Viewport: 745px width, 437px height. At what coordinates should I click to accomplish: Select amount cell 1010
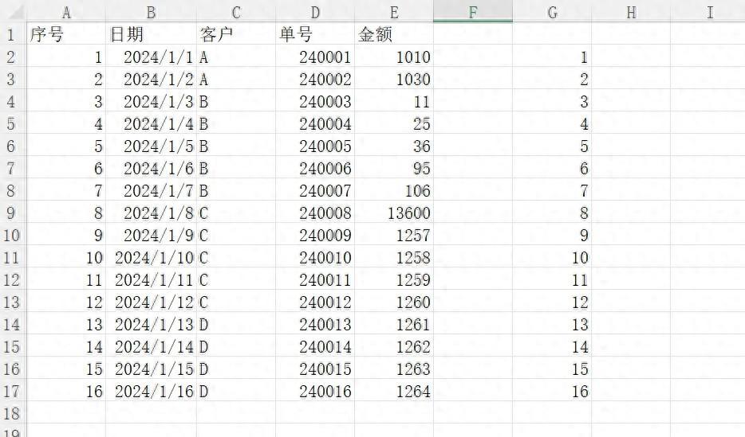394,57
